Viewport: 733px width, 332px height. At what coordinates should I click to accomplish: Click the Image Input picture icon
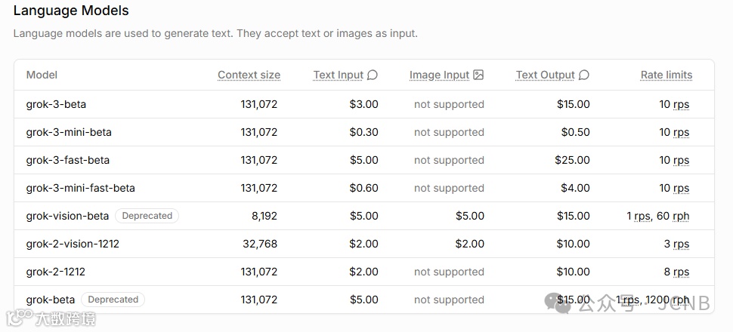tap(478, 75)
